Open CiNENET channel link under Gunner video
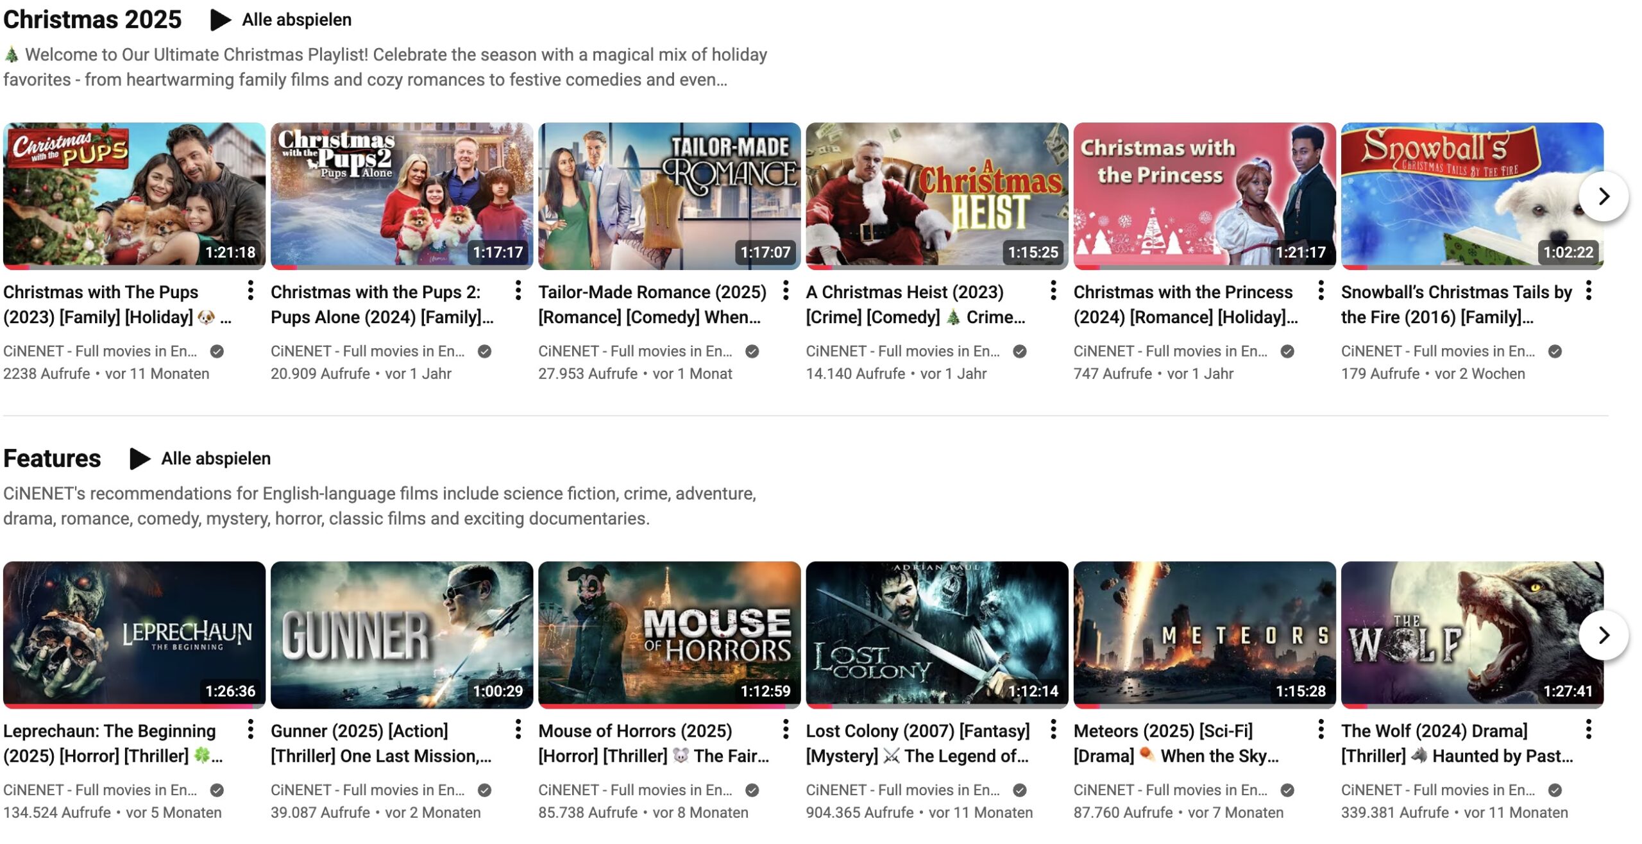Viewport: 1642px width, 844px height. pyautogui.click(x=367, y=790)
